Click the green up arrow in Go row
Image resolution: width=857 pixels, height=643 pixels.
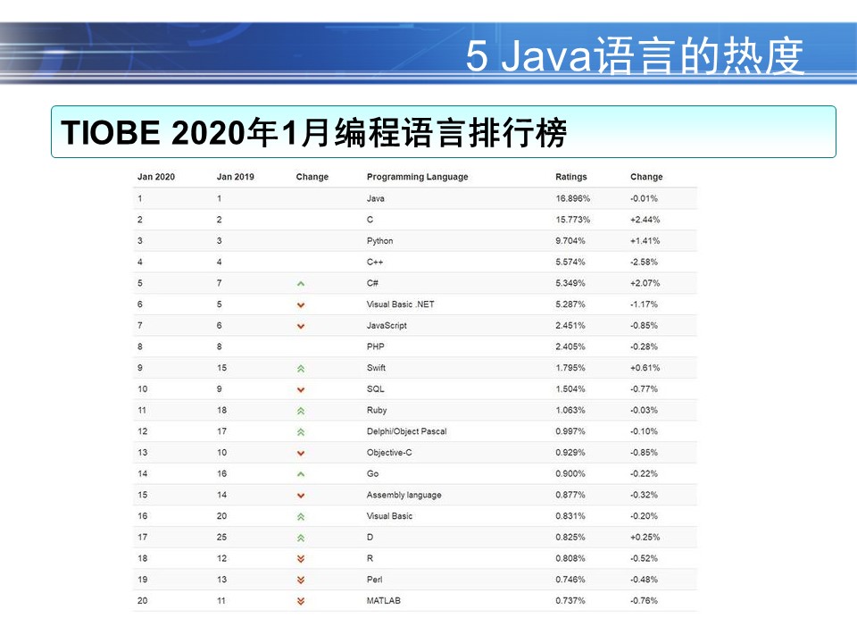(x=301, y=474)
